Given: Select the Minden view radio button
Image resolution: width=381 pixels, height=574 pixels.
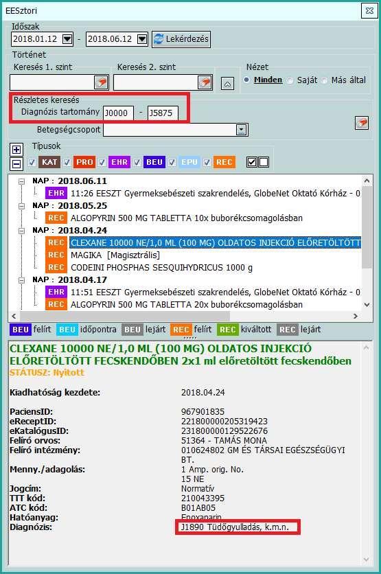Looking at the screenshot, I should [x=247, y=80].
